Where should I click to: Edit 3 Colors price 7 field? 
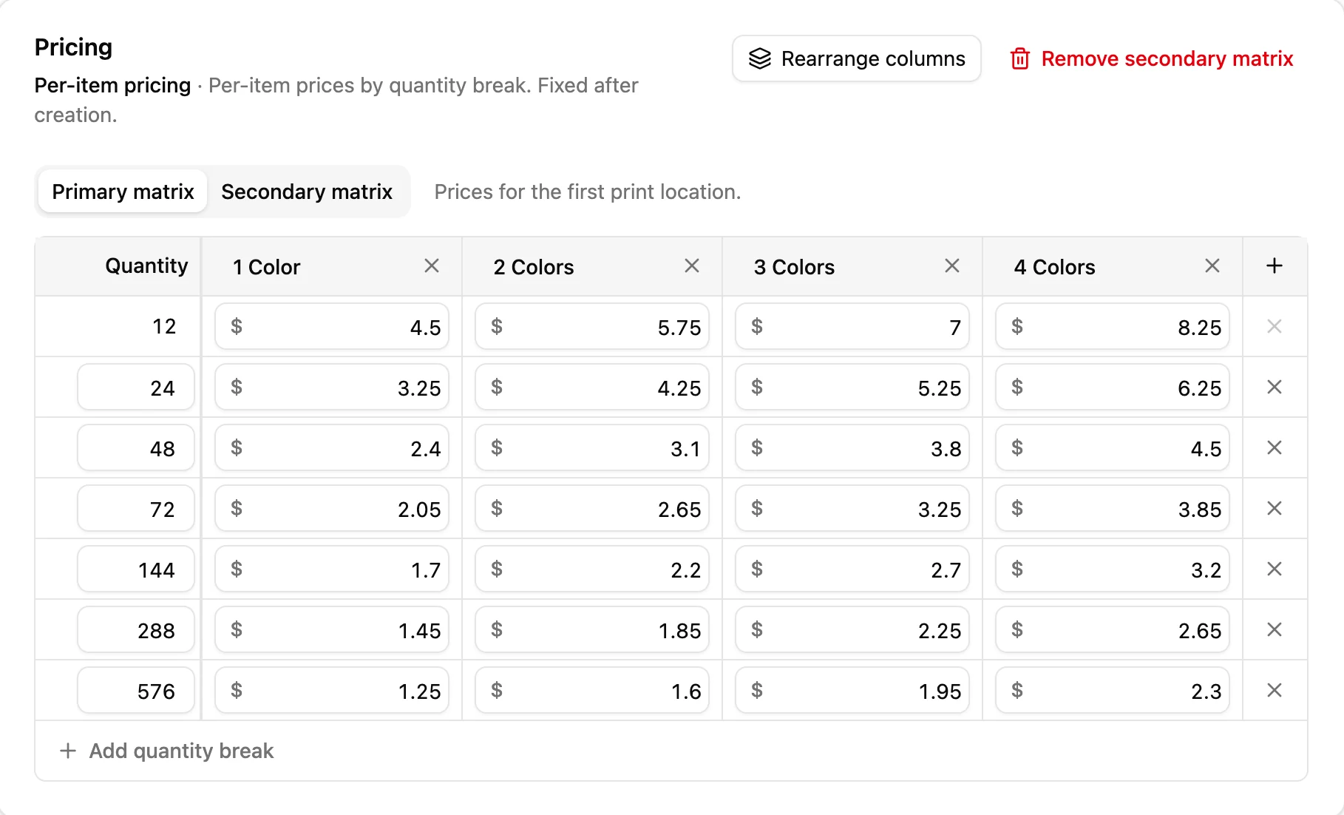(x=852, y=327)
